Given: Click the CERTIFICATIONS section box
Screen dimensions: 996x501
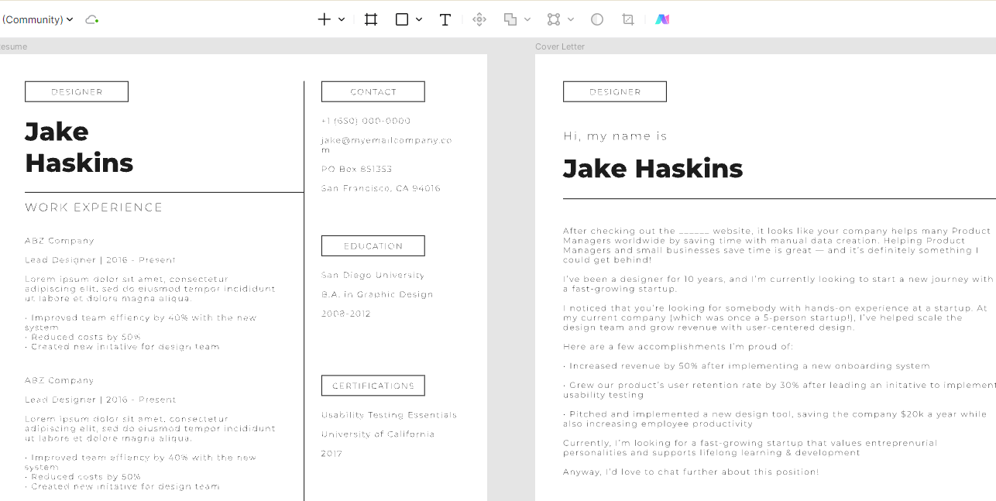Looking at the screenshot, I should coord(373,386).
